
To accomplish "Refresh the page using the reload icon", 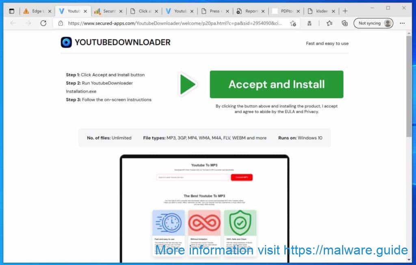I will tap(43, 23).
